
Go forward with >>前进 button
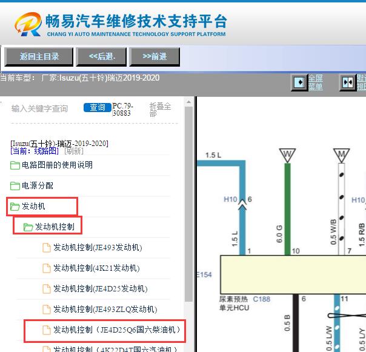(x=155, y=57)
